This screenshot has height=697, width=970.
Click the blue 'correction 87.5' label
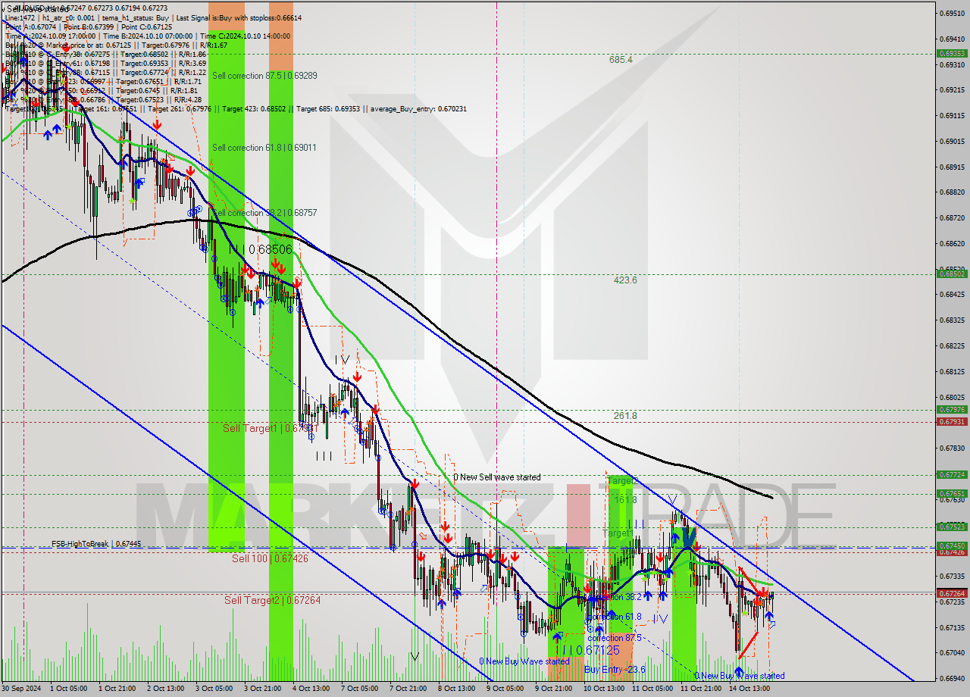click(615, 638)
